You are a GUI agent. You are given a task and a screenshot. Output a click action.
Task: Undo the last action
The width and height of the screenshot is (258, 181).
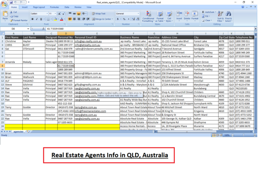click(15, 2)
